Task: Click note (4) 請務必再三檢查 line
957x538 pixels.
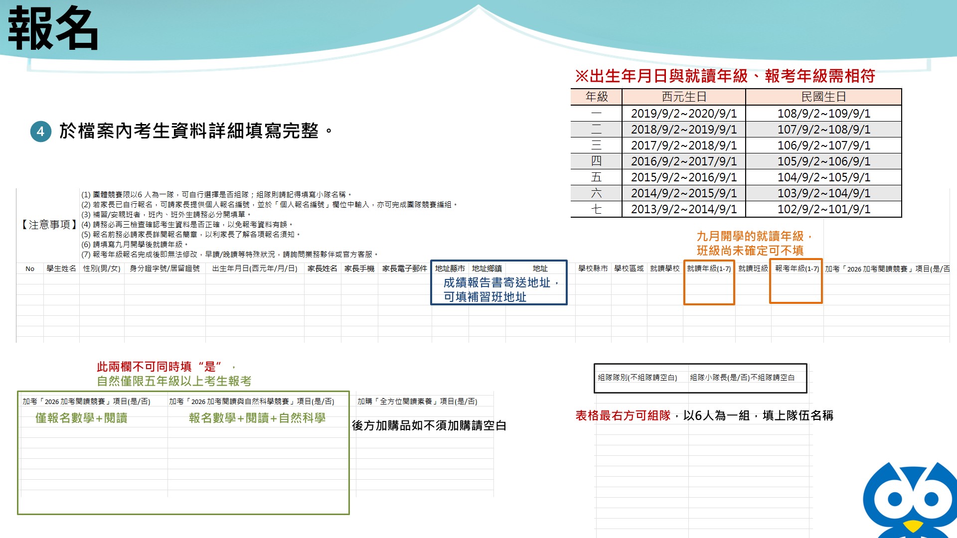Action: pos(187,224)
